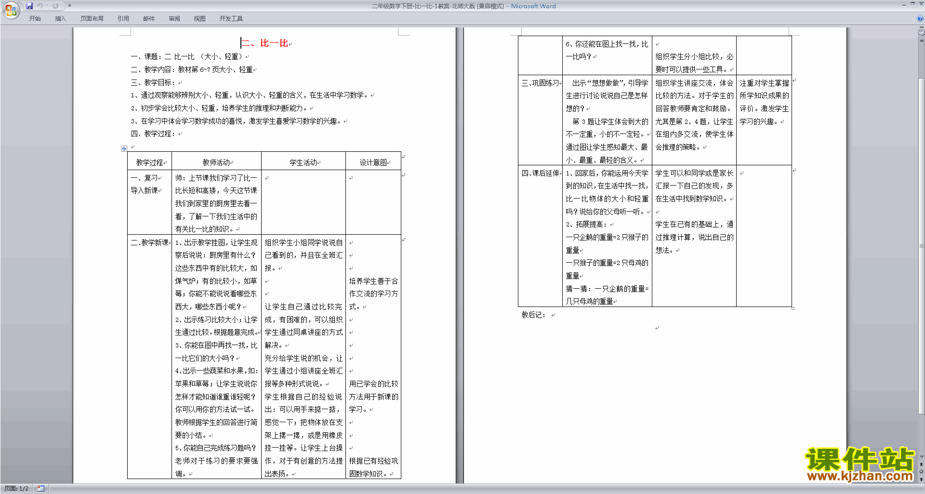Click the Undo icon in quick access toolbar

(40, 6)
